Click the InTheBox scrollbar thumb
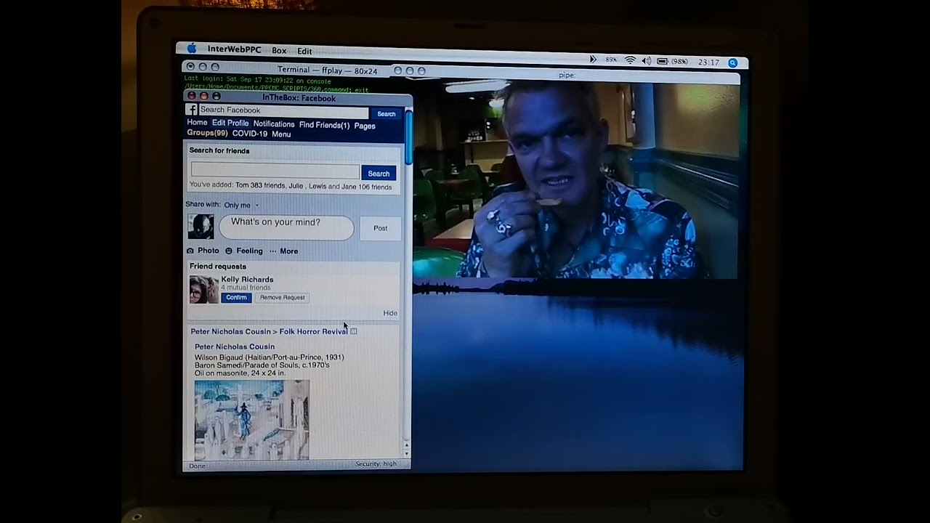Viewport: 930px width, 523px height. [409, 137]
